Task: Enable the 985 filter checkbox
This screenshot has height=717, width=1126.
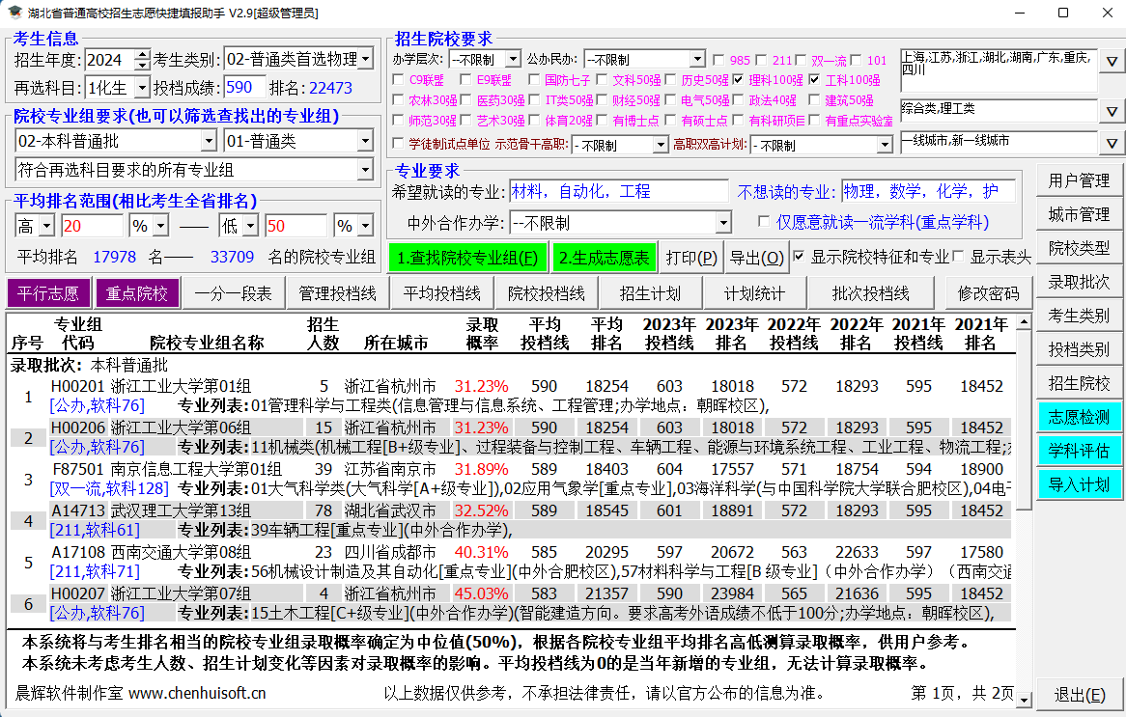Action: click(x=717, y=60)
